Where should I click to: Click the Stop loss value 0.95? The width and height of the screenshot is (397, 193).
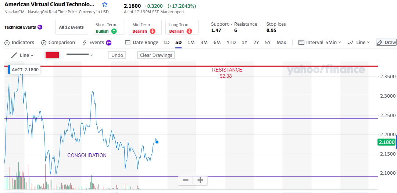pos(271,30)
